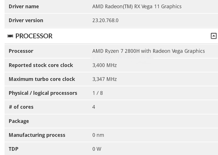Click the Package row label
The width and height of the screenshot is (218, 155).
coord(19,121)
